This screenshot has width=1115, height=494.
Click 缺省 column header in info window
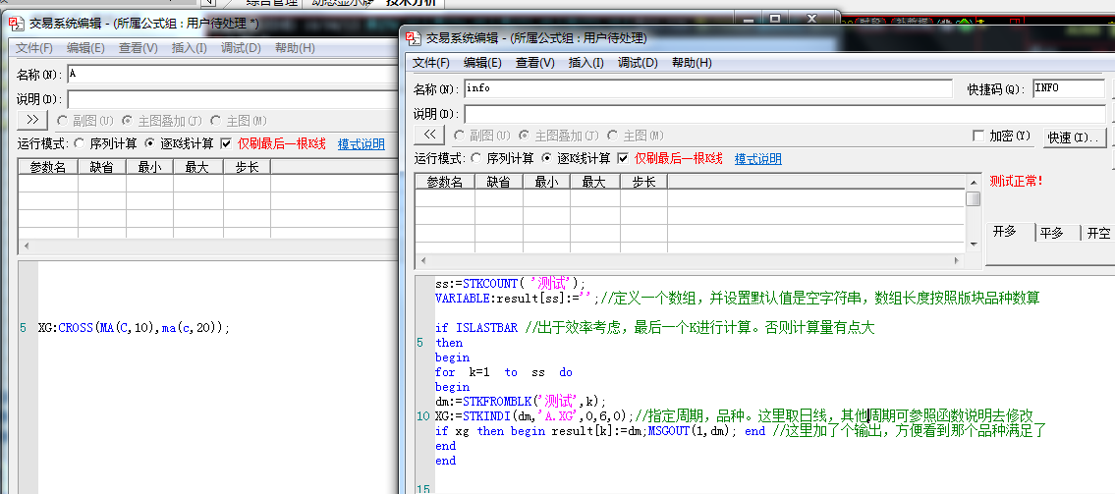(x=499, y=182)
